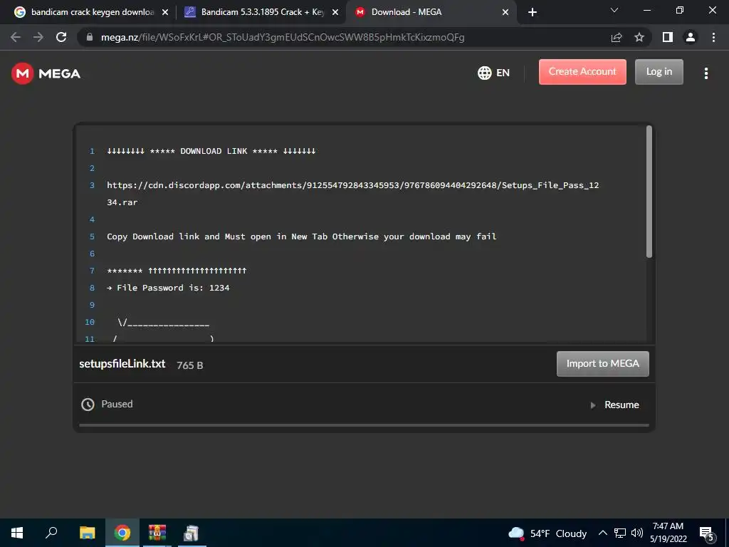This screenshot has height=547, width=729.
Task: Click the installer taskbar icon next to WinRAR
Action: [191, 533]
